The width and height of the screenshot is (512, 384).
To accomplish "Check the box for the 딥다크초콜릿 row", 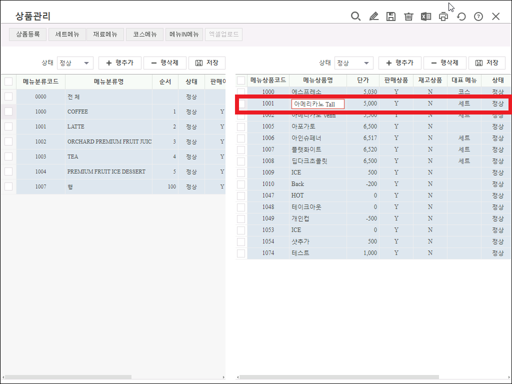I will (241, 161).
